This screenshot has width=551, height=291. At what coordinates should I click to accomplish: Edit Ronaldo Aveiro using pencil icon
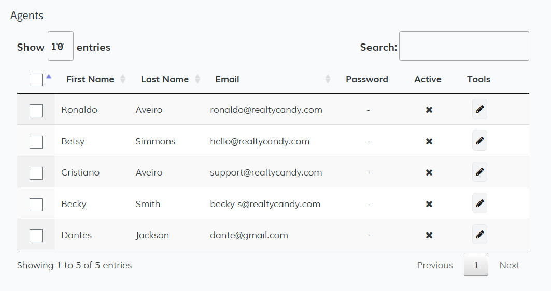coord(479,109)
